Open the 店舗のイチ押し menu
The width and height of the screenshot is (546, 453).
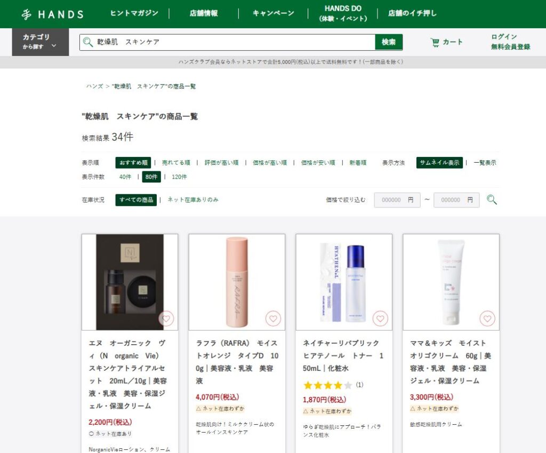pos(412,13)
